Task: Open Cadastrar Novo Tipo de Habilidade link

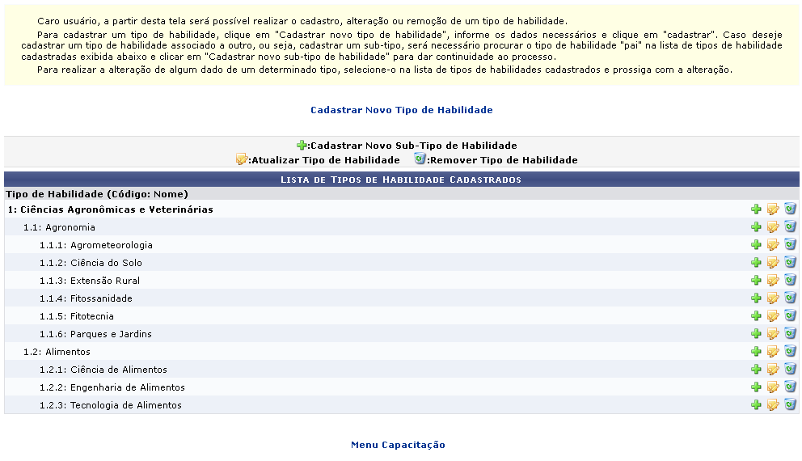Action: click(401, 110)
